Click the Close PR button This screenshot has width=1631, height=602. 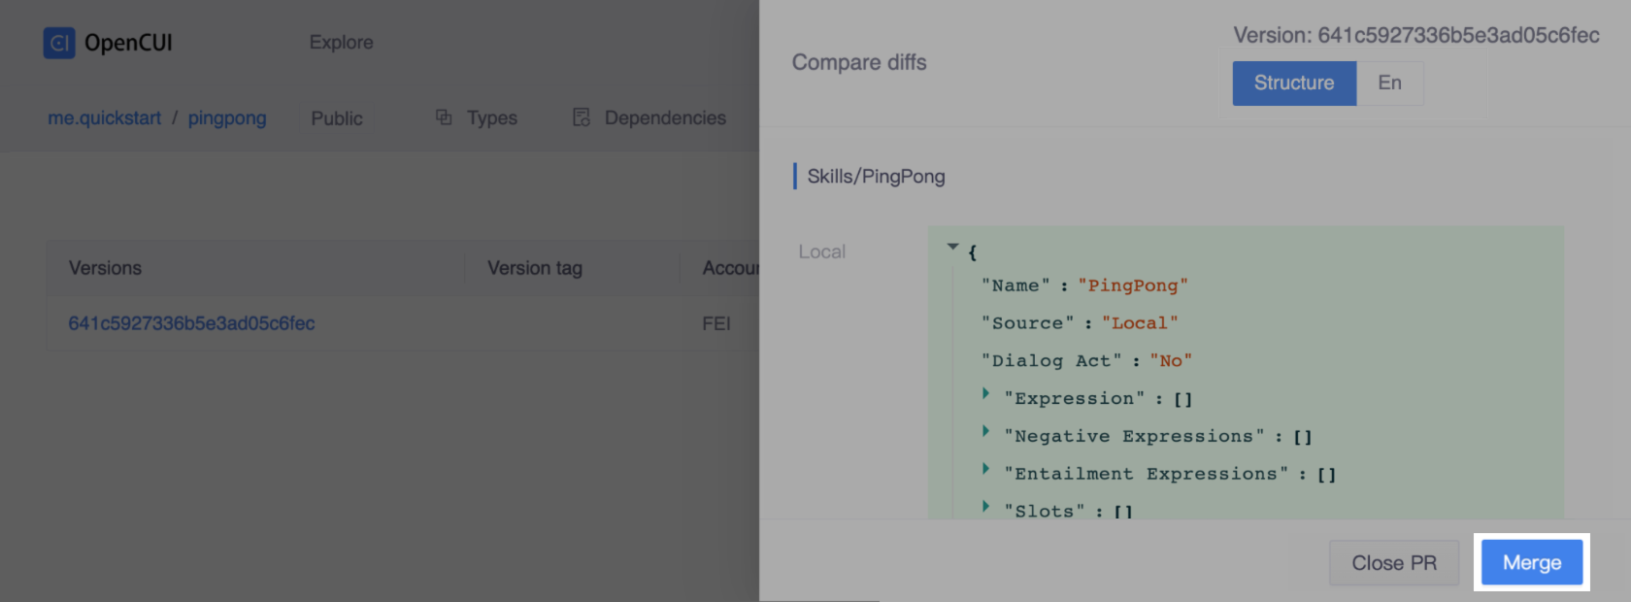(1394, 563)
